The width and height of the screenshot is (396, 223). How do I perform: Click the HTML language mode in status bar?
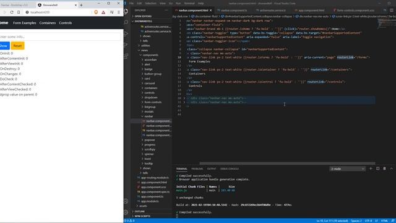click(x=384, y=221)
